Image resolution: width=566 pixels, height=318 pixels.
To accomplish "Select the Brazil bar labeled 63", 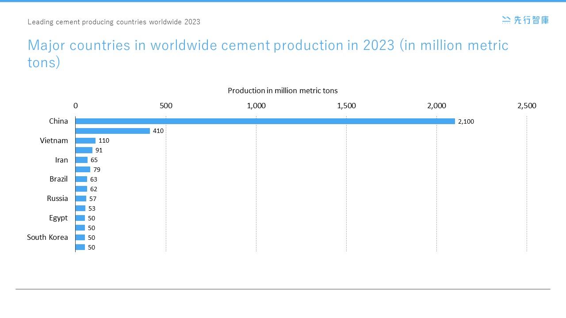I will (x=81, y=179).
